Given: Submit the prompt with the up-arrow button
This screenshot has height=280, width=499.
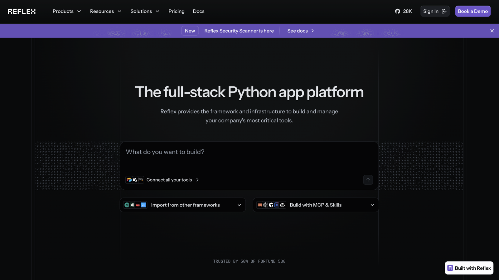Looking at the screenshot, I should 368,180.
